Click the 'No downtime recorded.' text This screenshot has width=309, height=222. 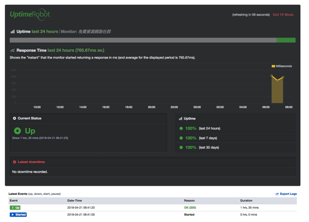(x=30, y=172)
